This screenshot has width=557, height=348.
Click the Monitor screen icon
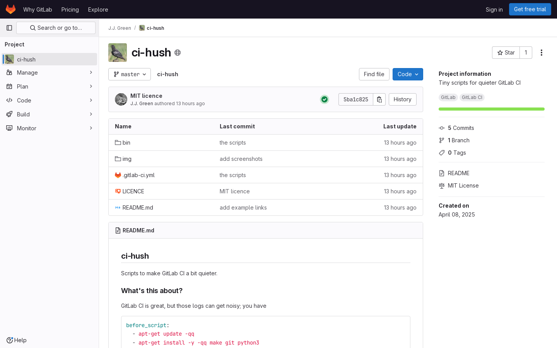pyautogui.click(x=9, y=128)
